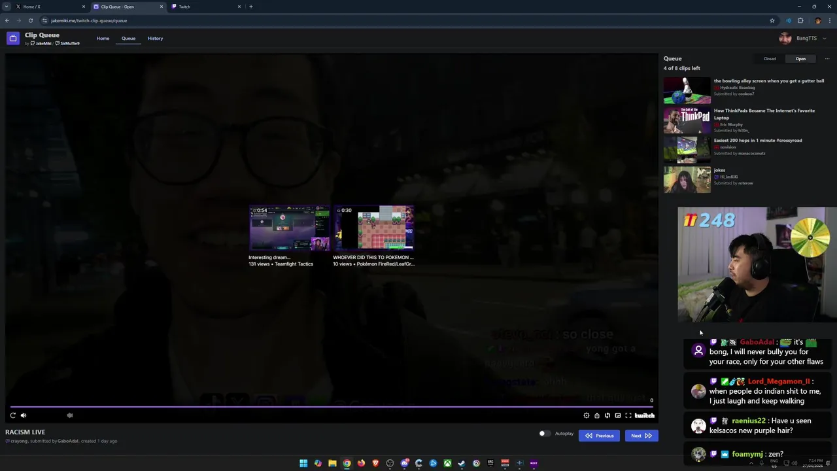837x471 pixels.
Task: Set the queue to Closed
Action: [x=770, y=59]
